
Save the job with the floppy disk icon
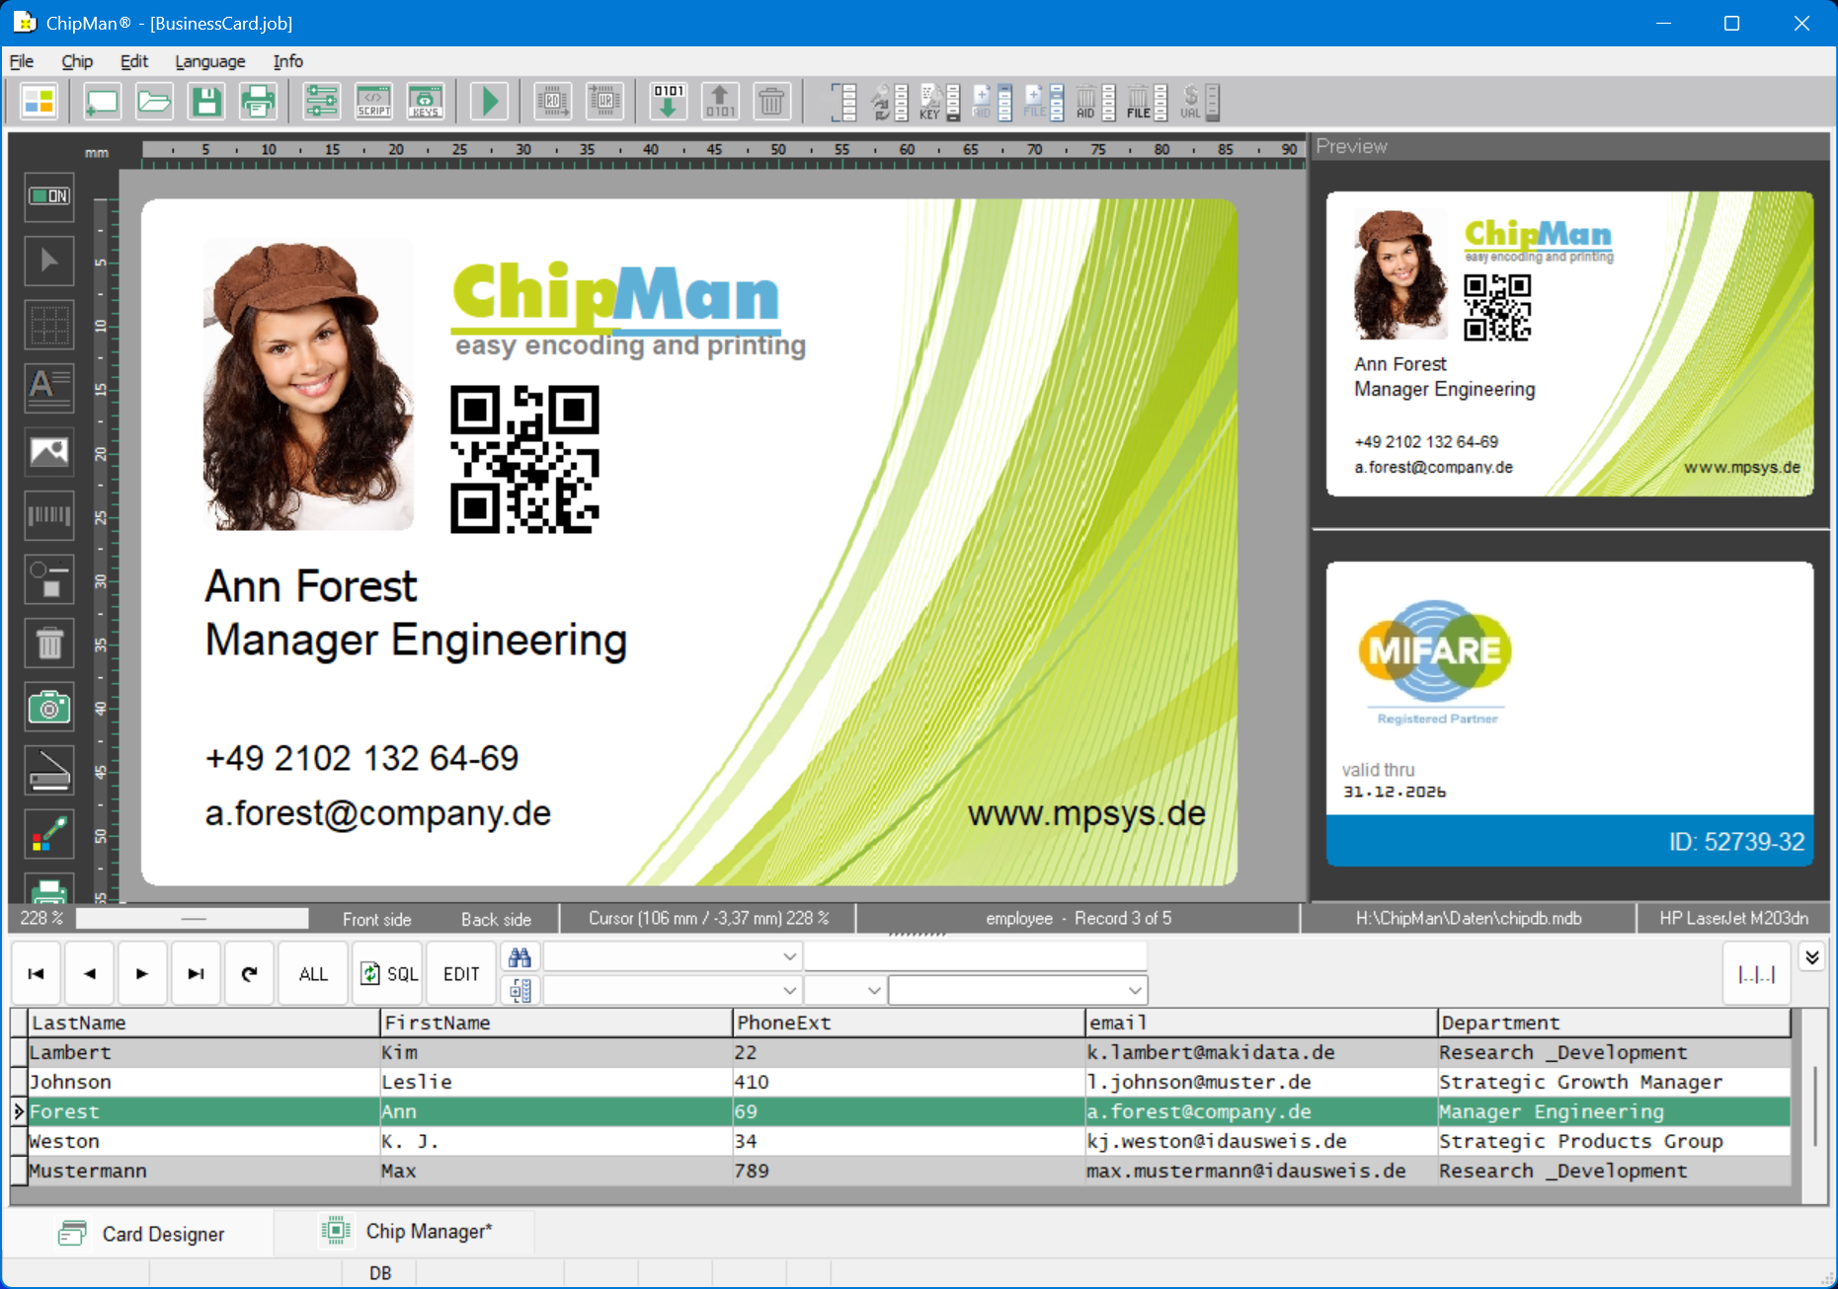[206, 102]
